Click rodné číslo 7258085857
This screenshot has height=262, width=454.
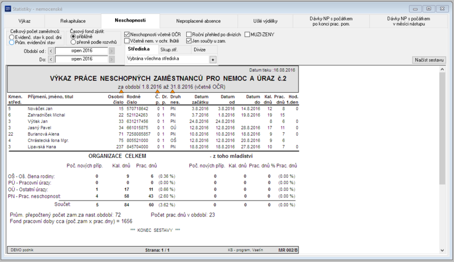(138, 134)
